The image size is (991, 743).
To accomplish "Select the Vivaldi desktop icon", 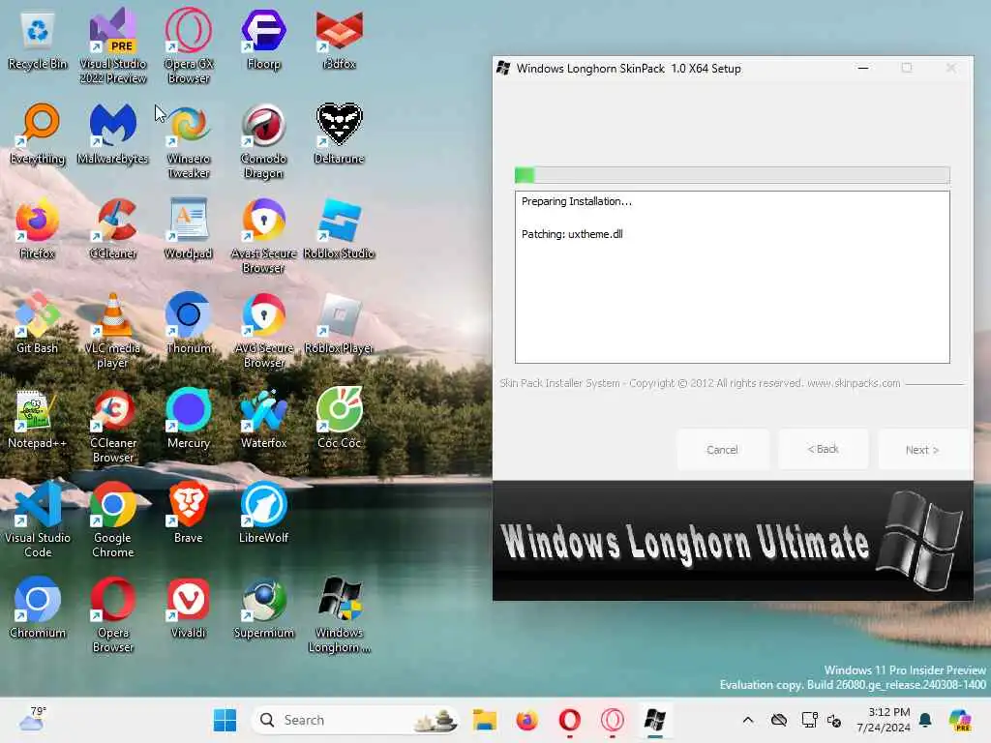I will coord(189,608).
